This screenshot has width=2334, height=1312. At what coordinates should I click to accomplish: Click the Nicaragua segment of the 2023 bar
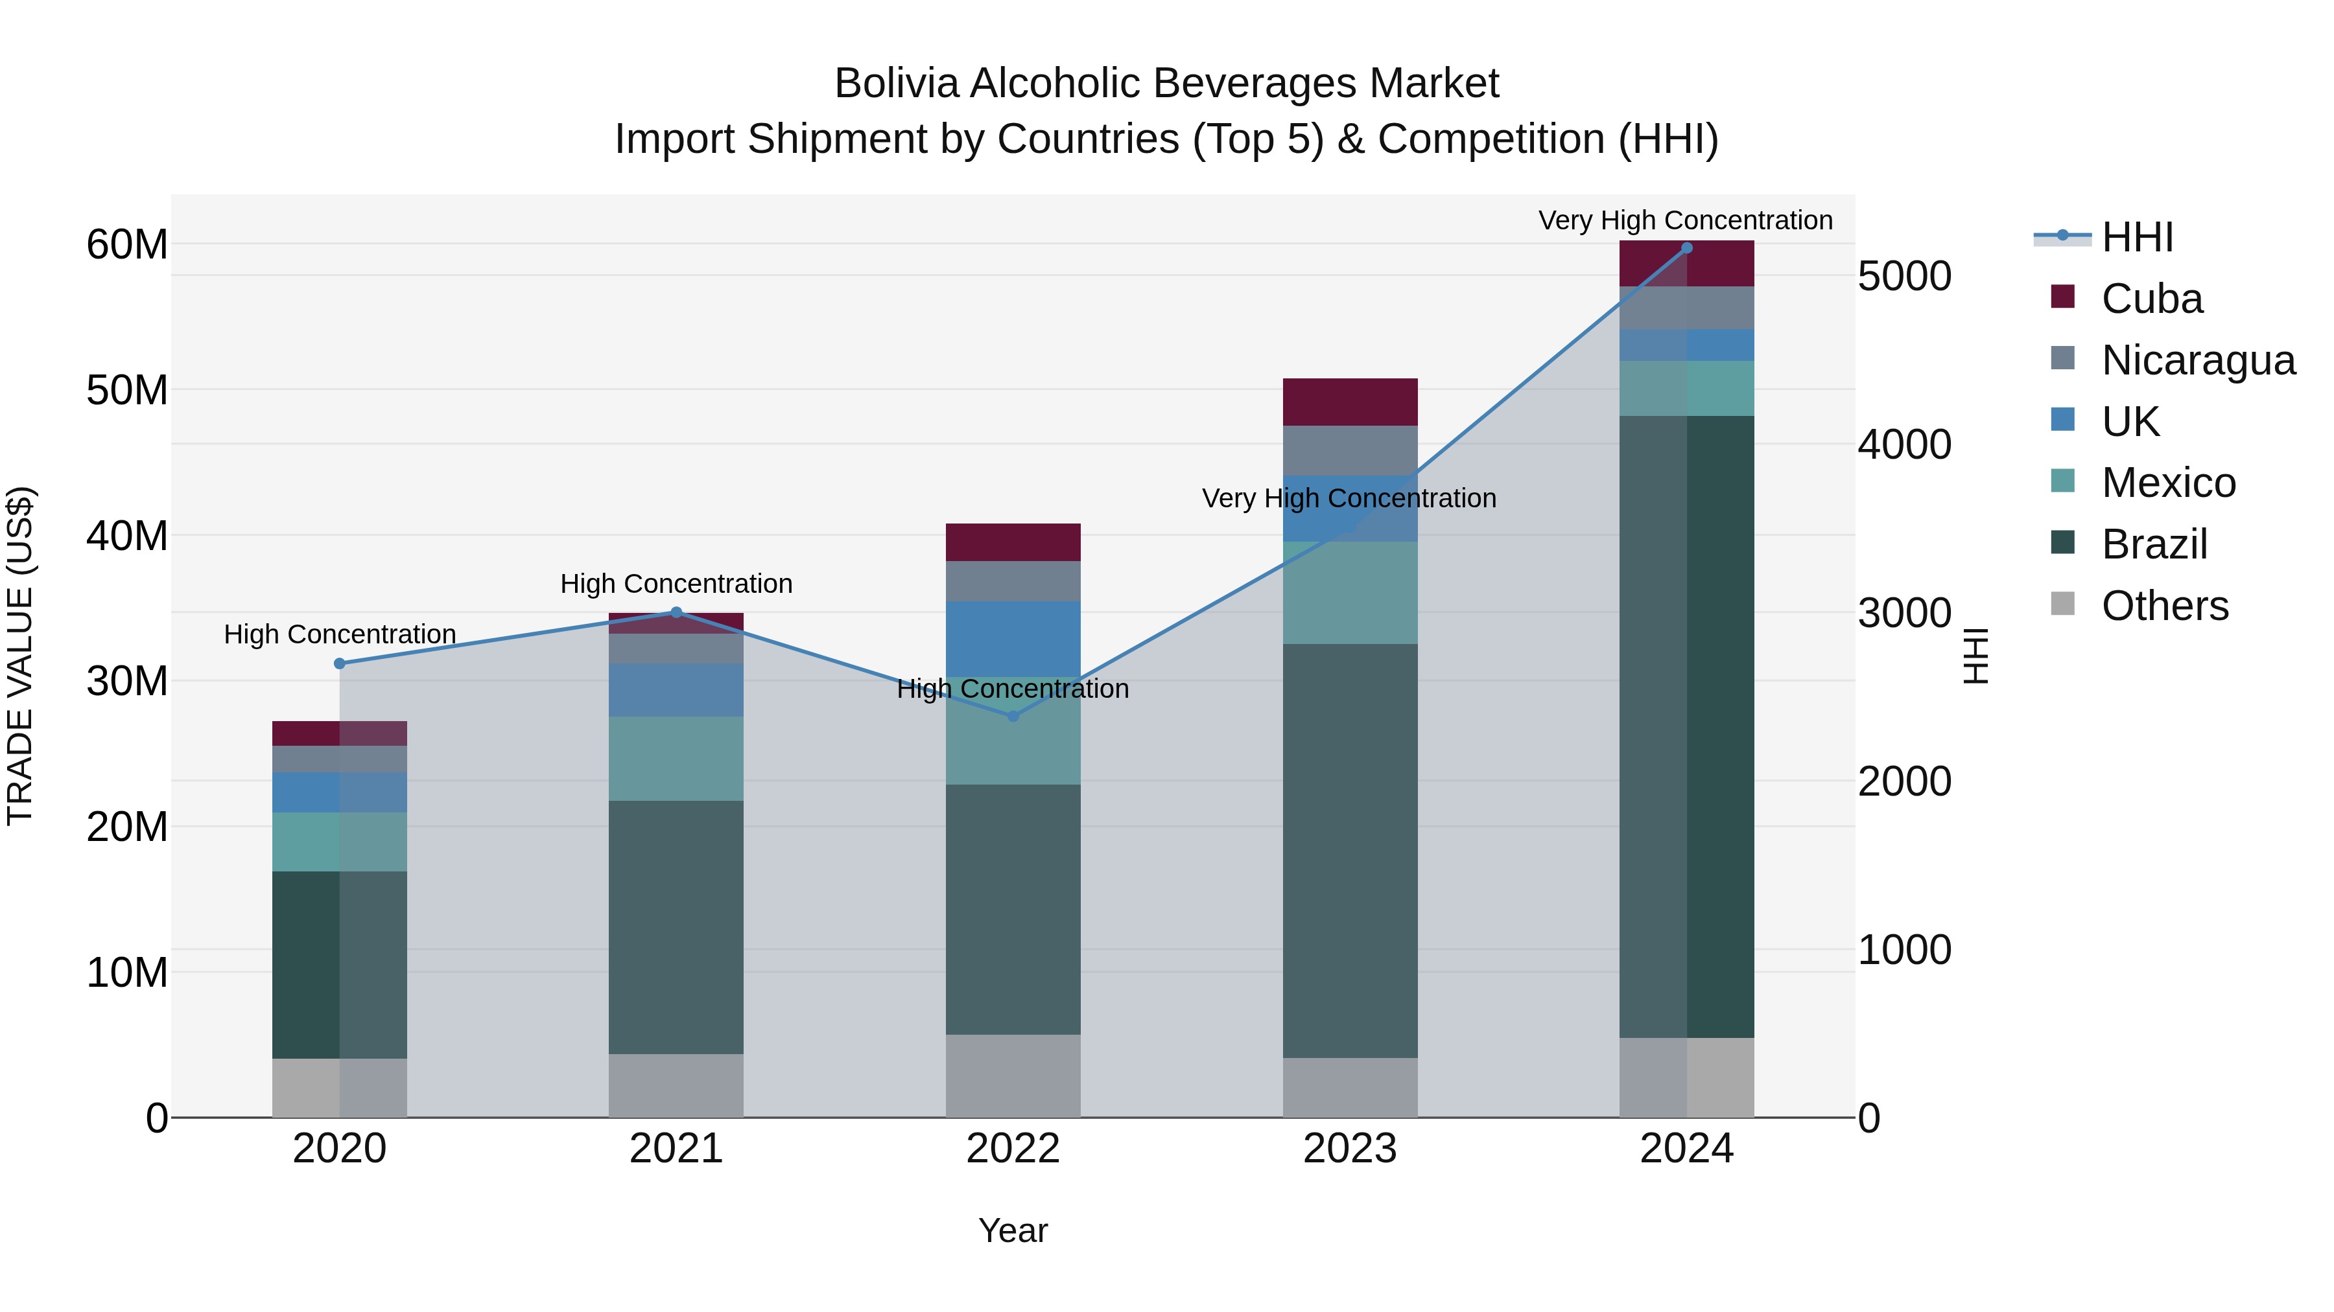1350,451
